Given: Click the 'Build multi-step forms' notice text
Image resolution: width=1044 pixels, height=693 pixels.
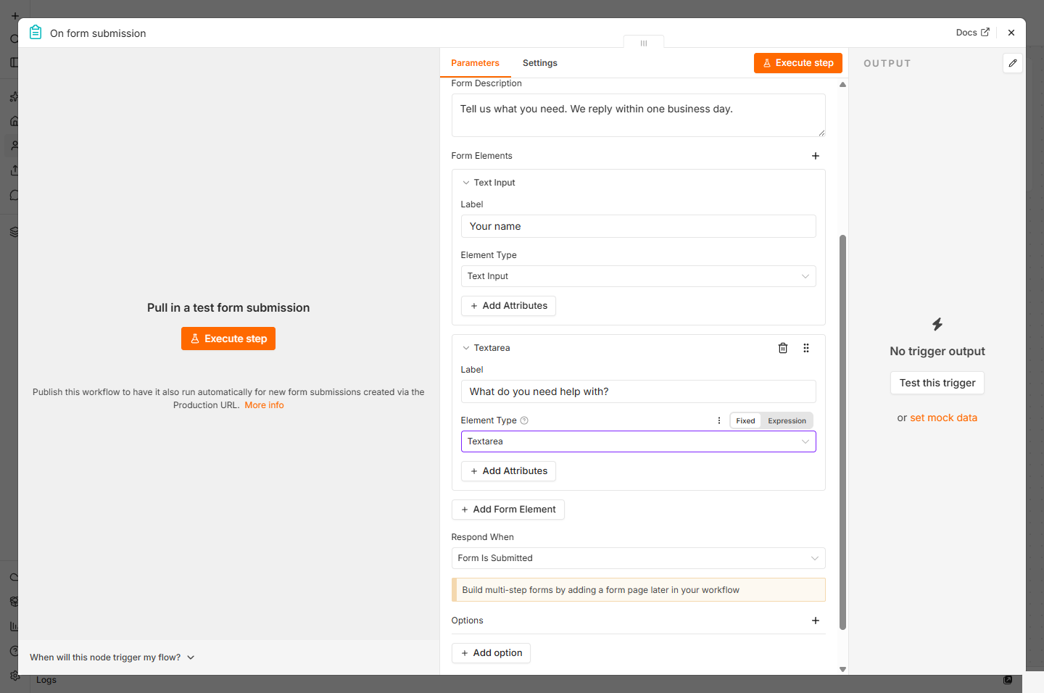Looking at the screenshot, I should point(600,590).
